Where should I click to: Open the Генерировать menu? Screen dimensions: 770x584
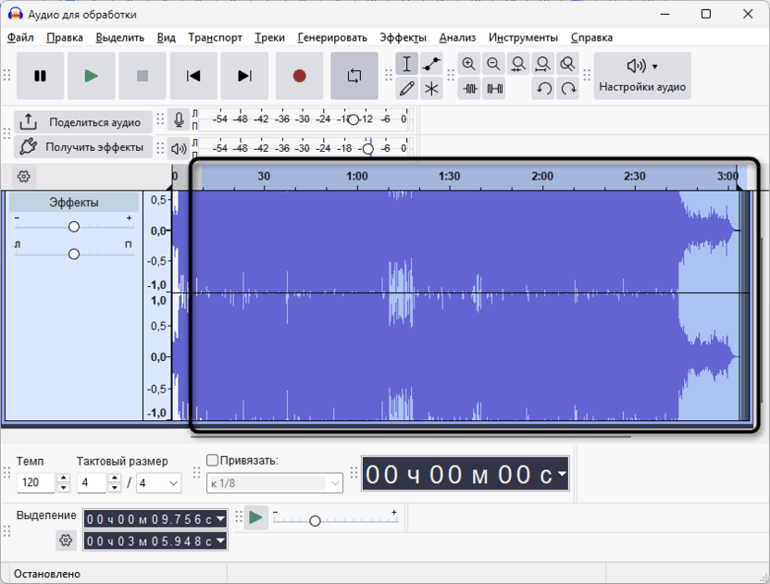[332, 38]
